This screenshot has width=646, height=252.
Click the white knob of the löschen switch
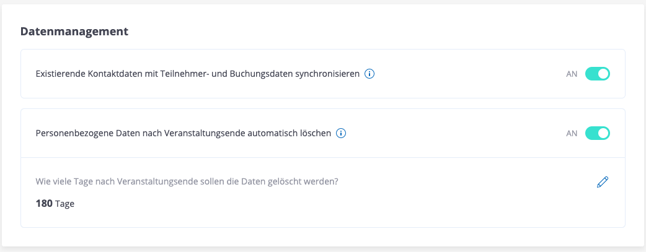[604, 133]
